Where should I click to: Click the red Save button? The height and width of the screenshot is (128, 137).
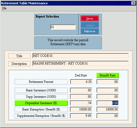(x=90, y=18)
